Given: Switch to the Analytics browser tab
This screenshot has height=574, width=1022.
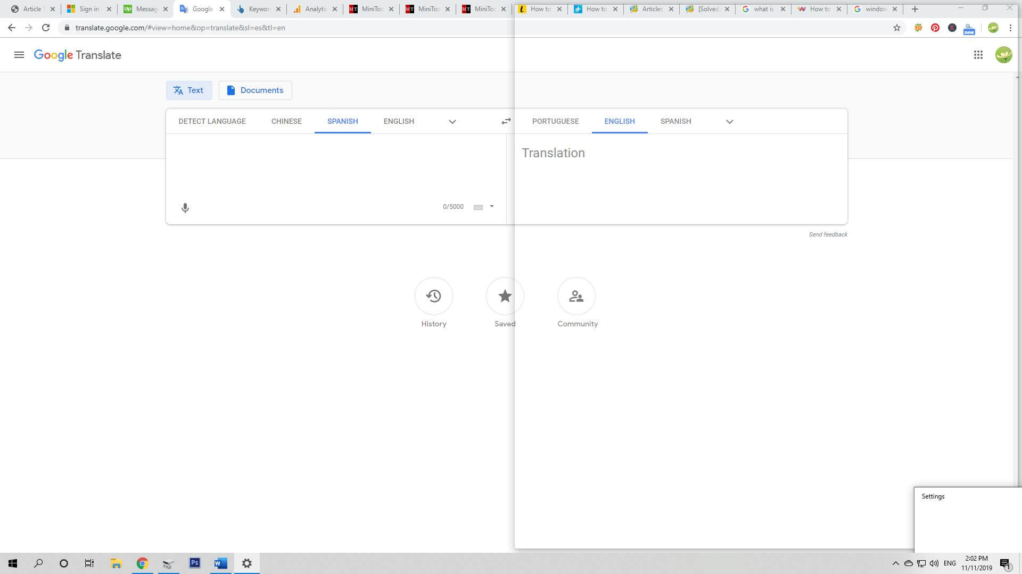Looking at the screenshot, I should point(315,9).
